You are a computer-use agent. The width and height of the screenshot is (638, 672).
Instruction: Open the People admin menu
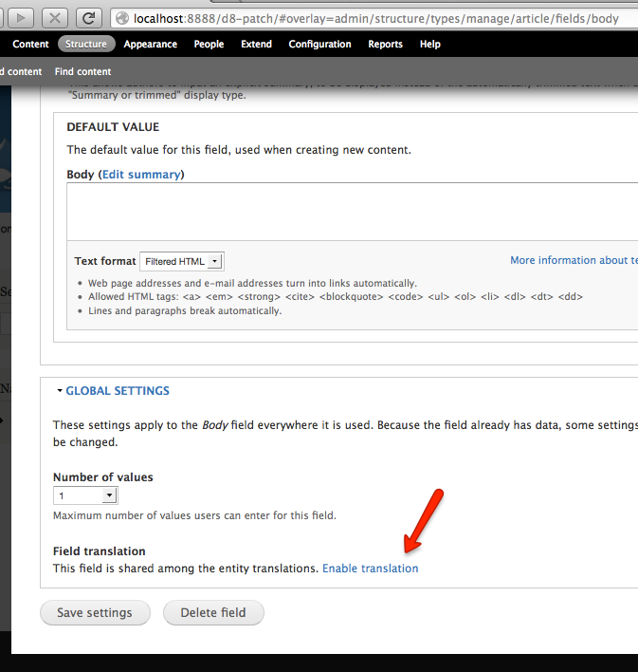click(x=209, y=45)
